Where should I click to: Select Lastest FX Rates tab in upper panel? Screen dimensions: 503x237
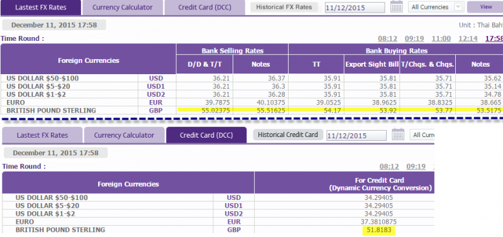tap(41, 8)
